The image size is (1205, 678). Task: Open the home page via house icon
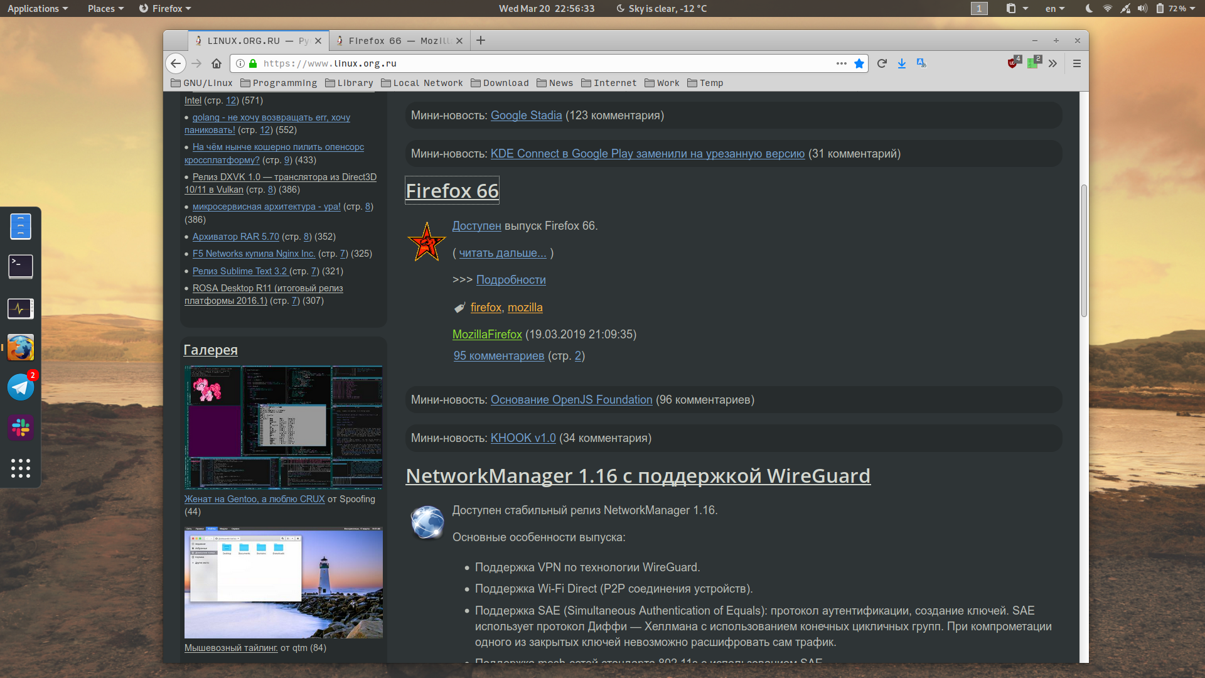tap(217, 63)
